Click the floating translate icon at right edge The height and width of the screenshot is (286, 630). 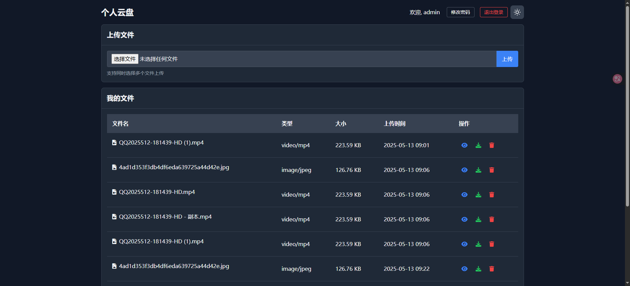click(x=617, y=79)
